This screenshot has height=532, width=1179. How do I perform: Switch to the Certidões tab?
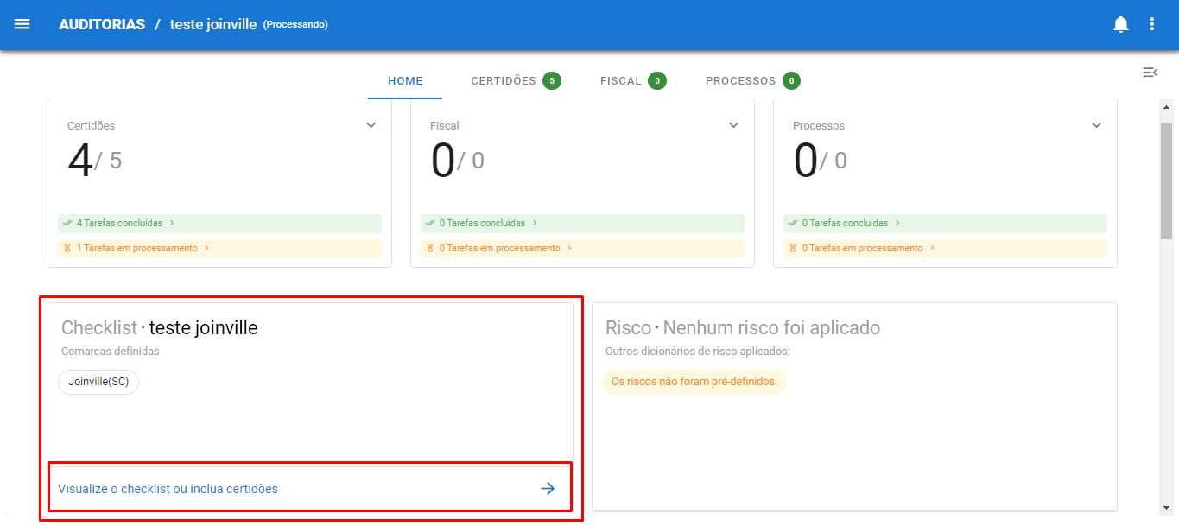point(504,81)
